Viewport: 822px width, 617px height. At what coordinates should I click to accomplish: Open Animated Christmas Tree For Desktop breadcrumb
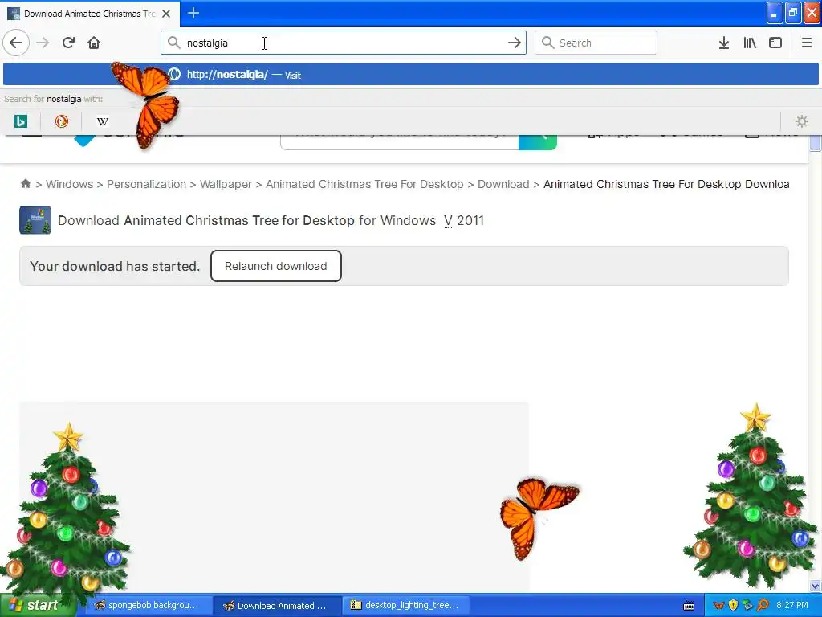(364, 184)
